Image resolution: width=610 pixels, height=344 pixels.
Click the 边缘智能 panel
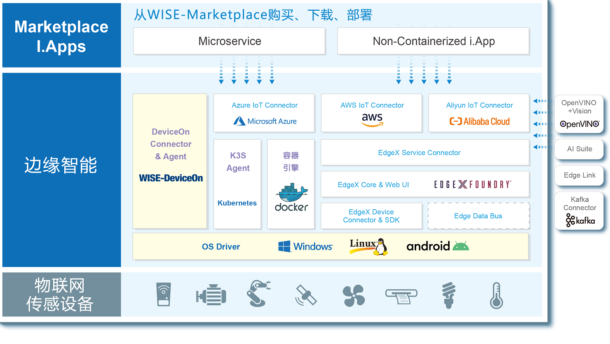pos(61,170)
